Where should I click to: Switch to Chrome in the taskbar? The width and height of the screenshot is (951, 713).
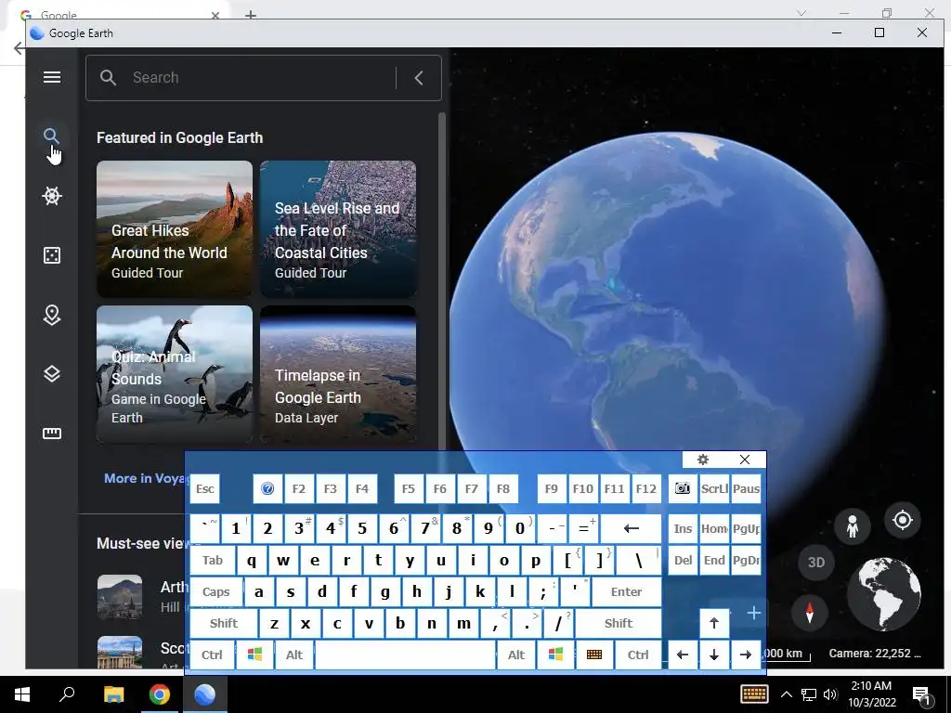[160, 694]
